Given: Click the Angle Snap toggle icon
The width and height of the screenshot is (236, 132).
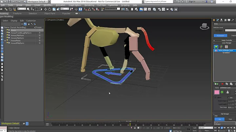Looking at the screenshot, I should pos(89,9).
